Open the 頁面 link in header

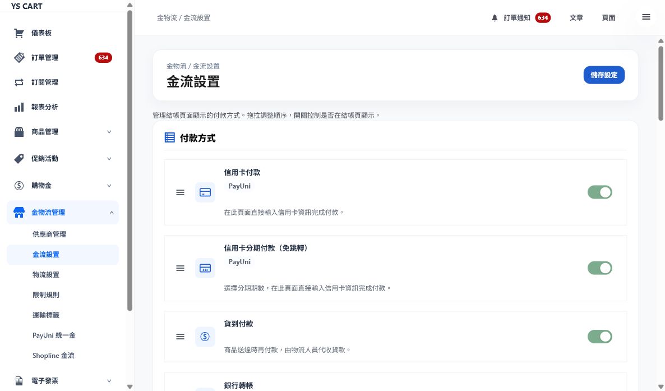(x=608, y=18)
